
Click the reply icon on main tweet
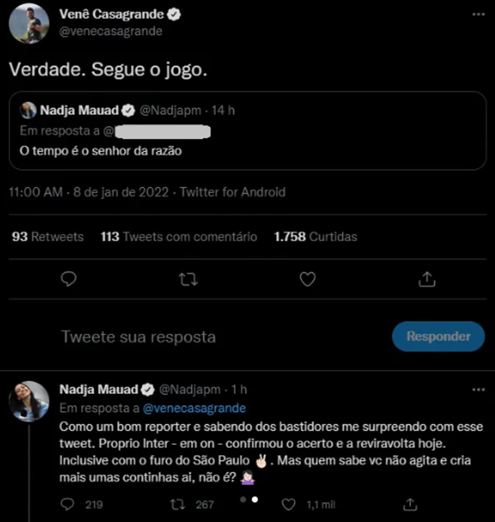pos(69,280)
